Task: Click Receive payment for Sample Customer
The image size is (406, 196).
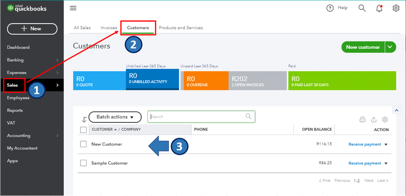Action: point(365,163)
